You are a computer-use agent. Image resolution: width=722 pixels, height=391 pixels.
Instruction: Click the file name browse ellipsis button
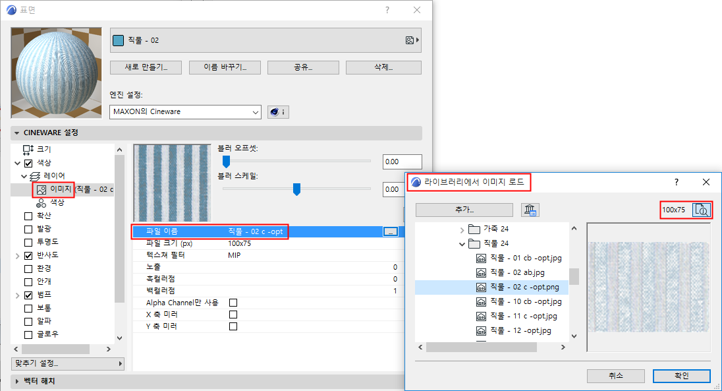coord(391,232)
